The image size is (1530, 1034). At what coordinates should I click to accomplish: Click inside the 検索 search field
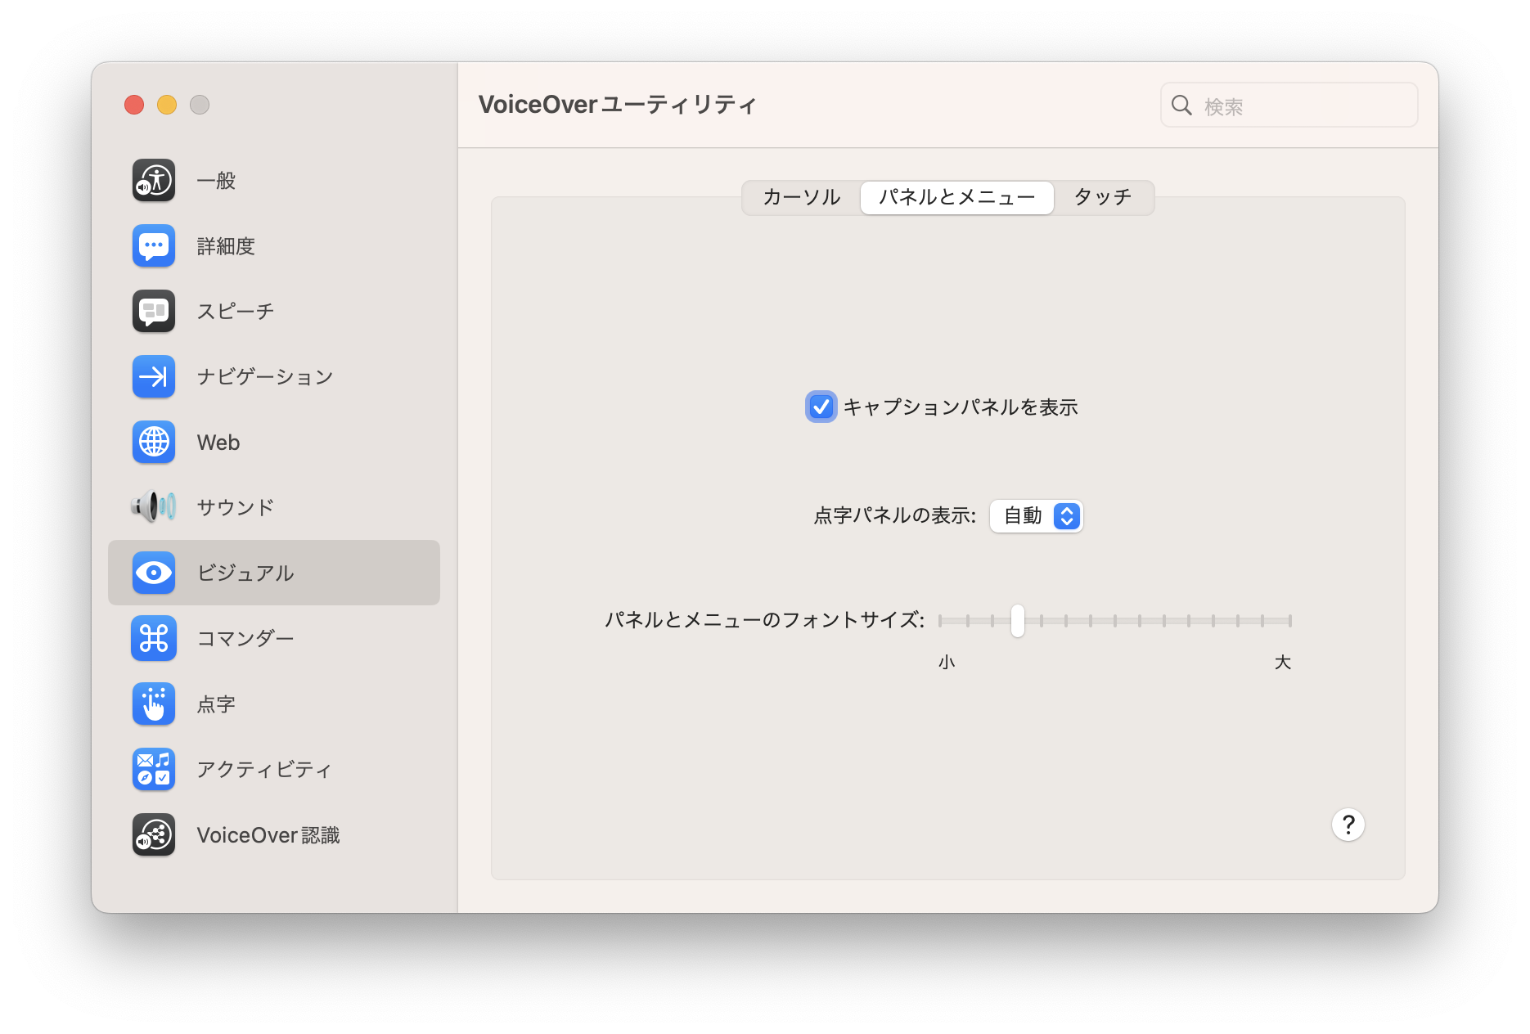click(x=1289, y=105)
